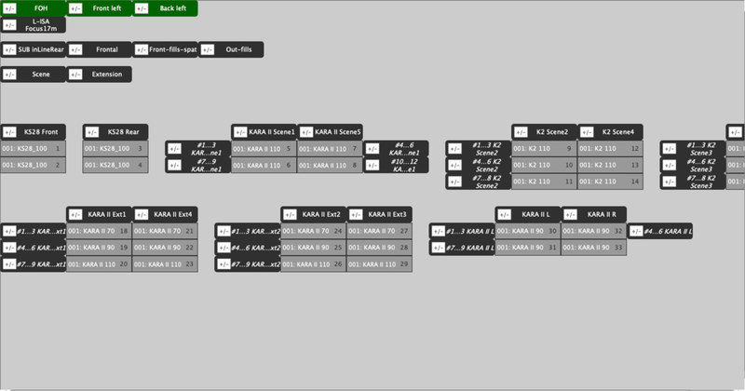
Task: Click +/- on the KARA II R header
Action: click(x=570, y=215)
